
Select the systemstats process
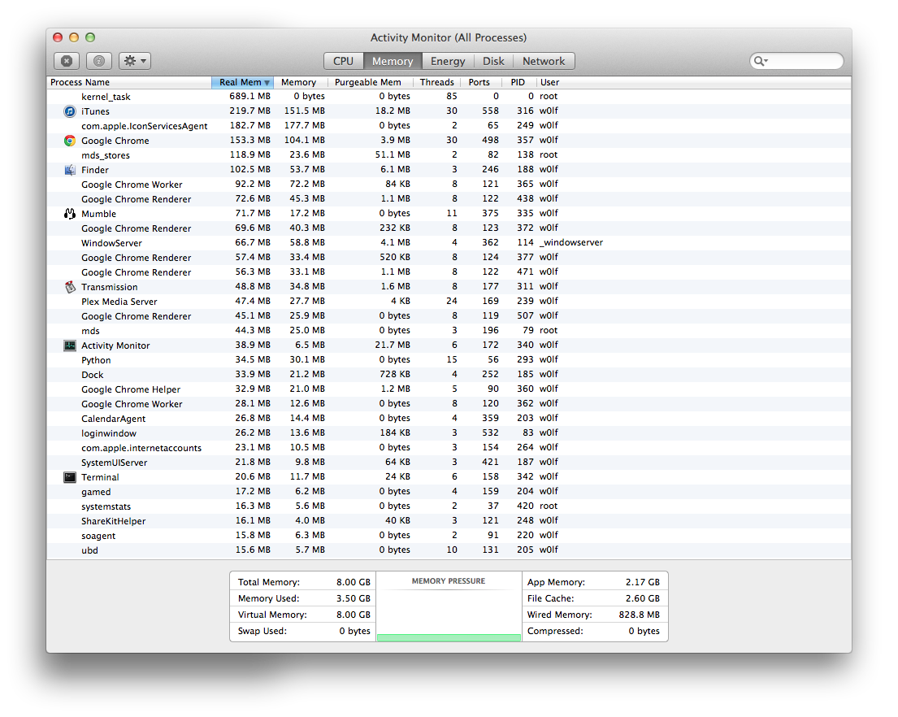click(x=449, y=506)
